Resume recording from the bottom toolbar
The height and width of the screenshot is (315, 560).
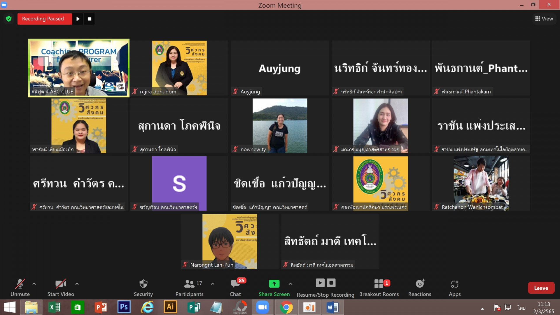point(320,283)
